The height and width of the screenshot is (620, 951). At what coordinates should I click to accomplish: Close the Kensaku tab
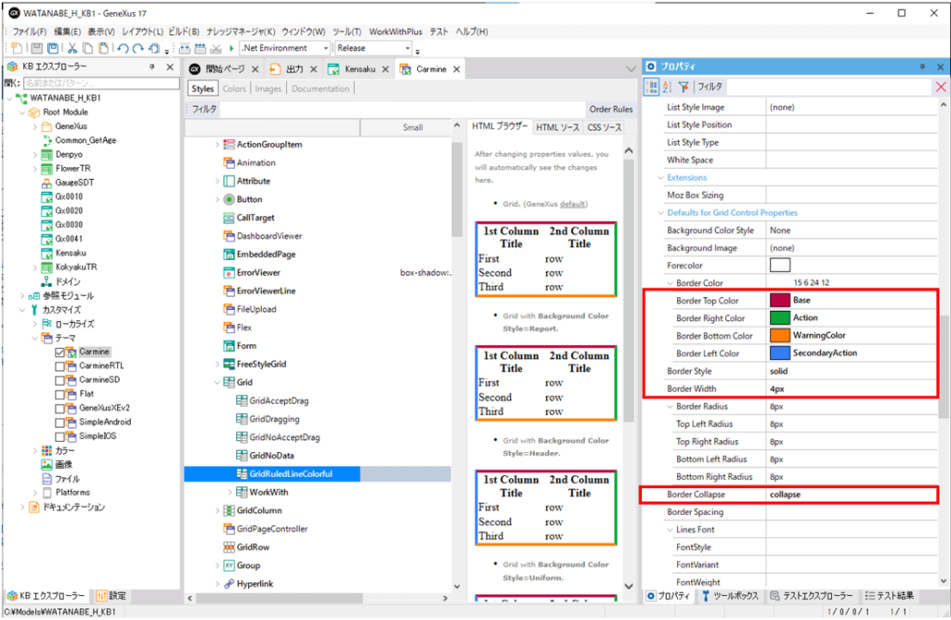coord(385,70)
